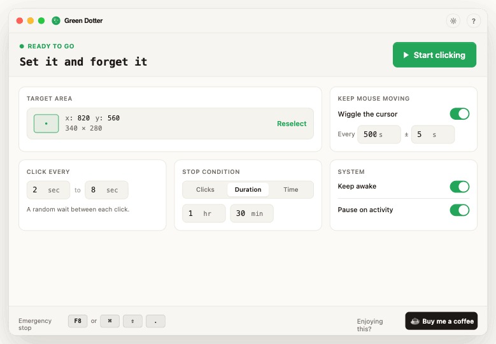Reselect the target area

click(292, 124)
